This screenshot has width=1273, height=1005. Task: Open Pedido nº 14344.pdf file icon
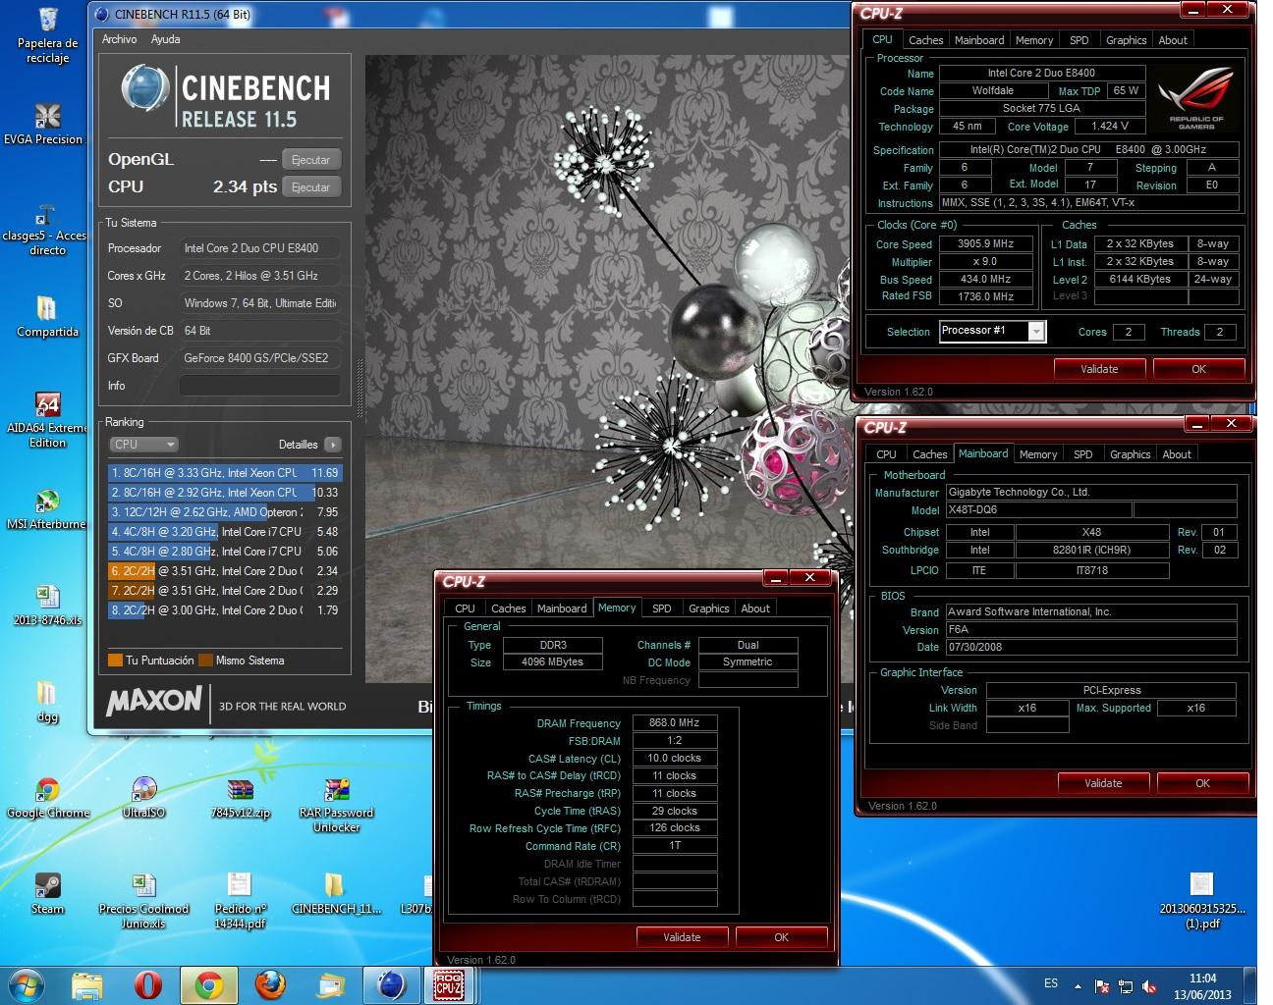point(240,901)
